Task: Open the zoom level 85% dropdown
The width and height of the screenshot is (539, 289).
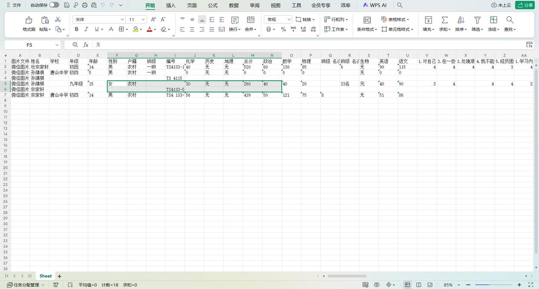Action: pos(459,285)
